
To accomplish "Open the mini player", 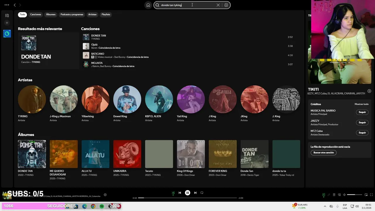I will click(x=366, y=195).
